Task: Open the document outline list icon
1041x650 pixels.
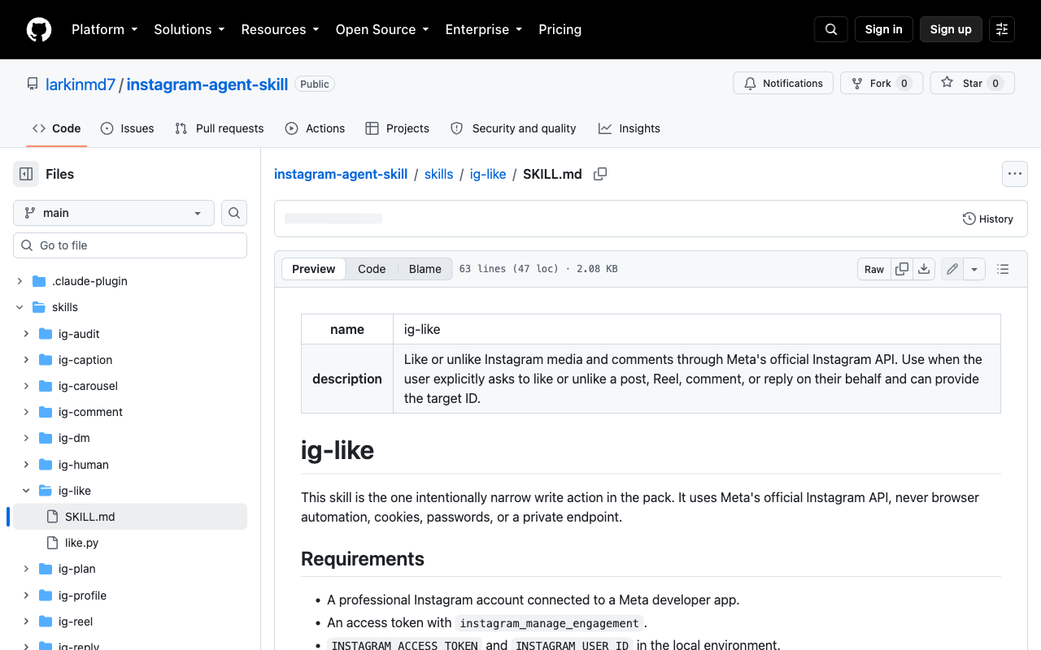Action: 1003,269
